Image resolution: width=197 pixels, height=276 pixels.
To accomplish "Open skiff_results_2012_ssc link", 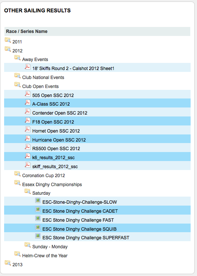I will (55, 167).
